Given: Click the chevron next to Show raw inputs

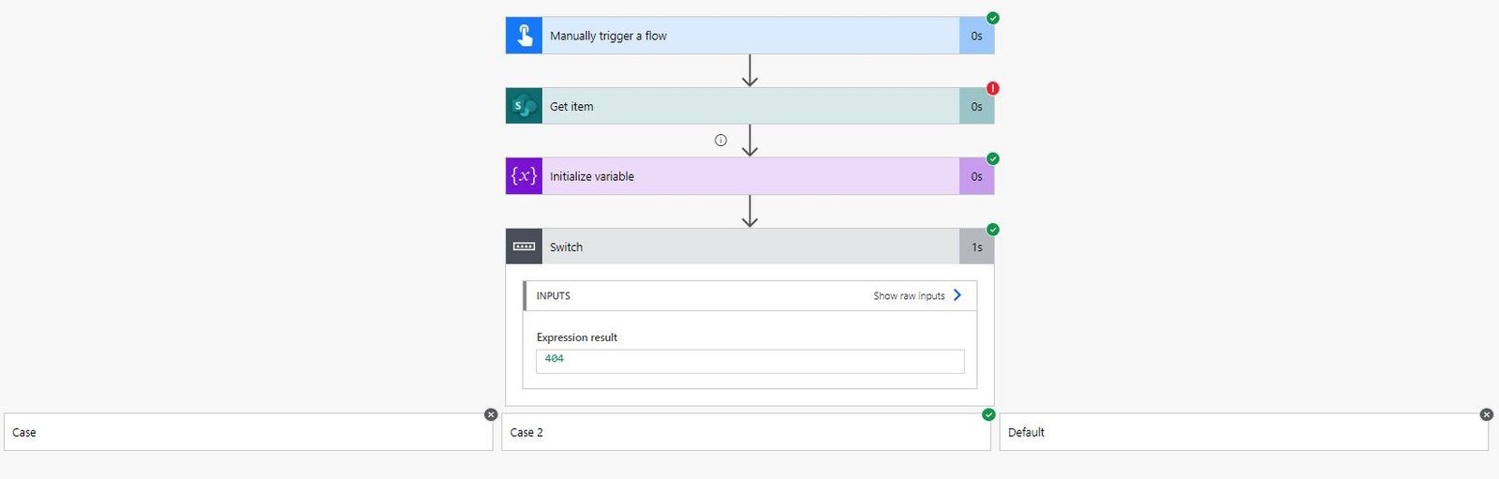Looking at the screenshot, I should pyautogui.click(x=957, y=295).
